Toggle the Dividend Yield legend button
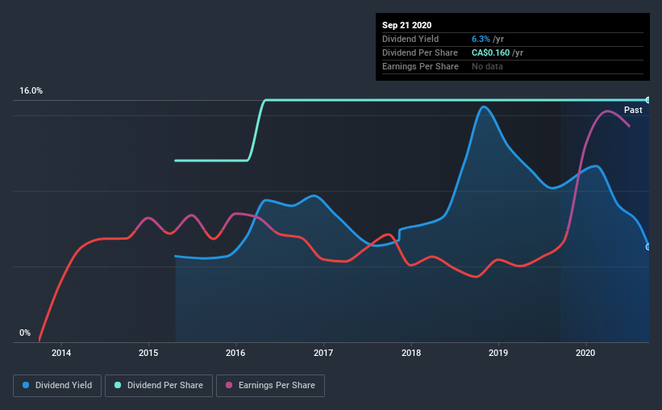This screenshot has width=662, height=410. 57,386
